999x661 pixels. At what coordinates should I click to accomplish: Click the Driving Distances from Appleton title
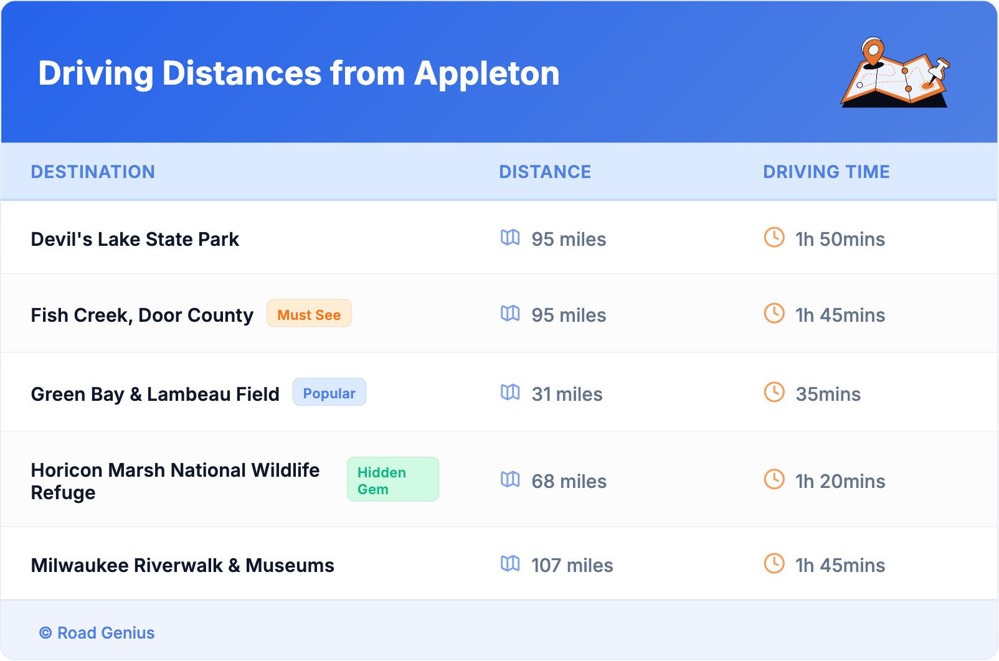pos(299,73)
